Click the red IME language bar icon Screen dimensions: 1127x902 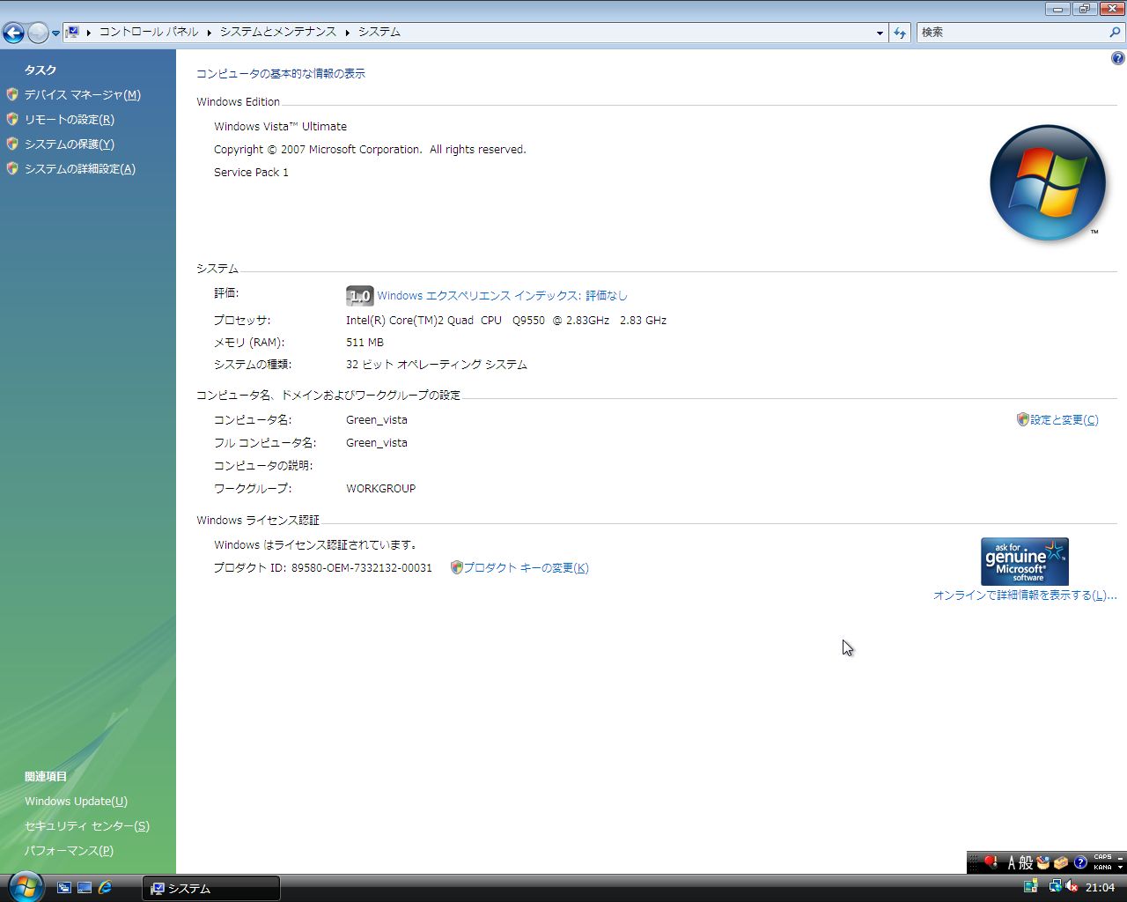991,862
